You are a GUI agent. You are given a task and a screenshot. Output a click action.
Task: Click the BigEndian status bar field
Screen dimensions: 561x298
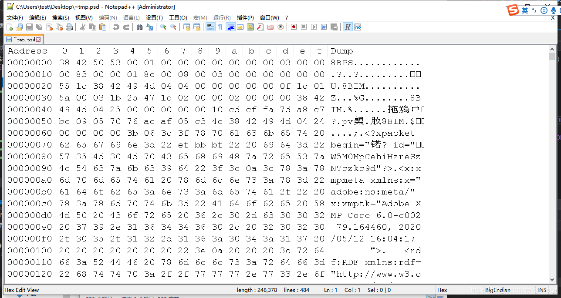(497, 290)
